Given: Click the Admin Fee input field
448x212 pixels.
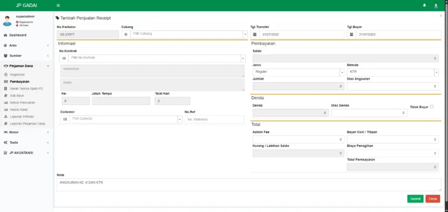Looking at the screenshot, I should click(298, 139).
